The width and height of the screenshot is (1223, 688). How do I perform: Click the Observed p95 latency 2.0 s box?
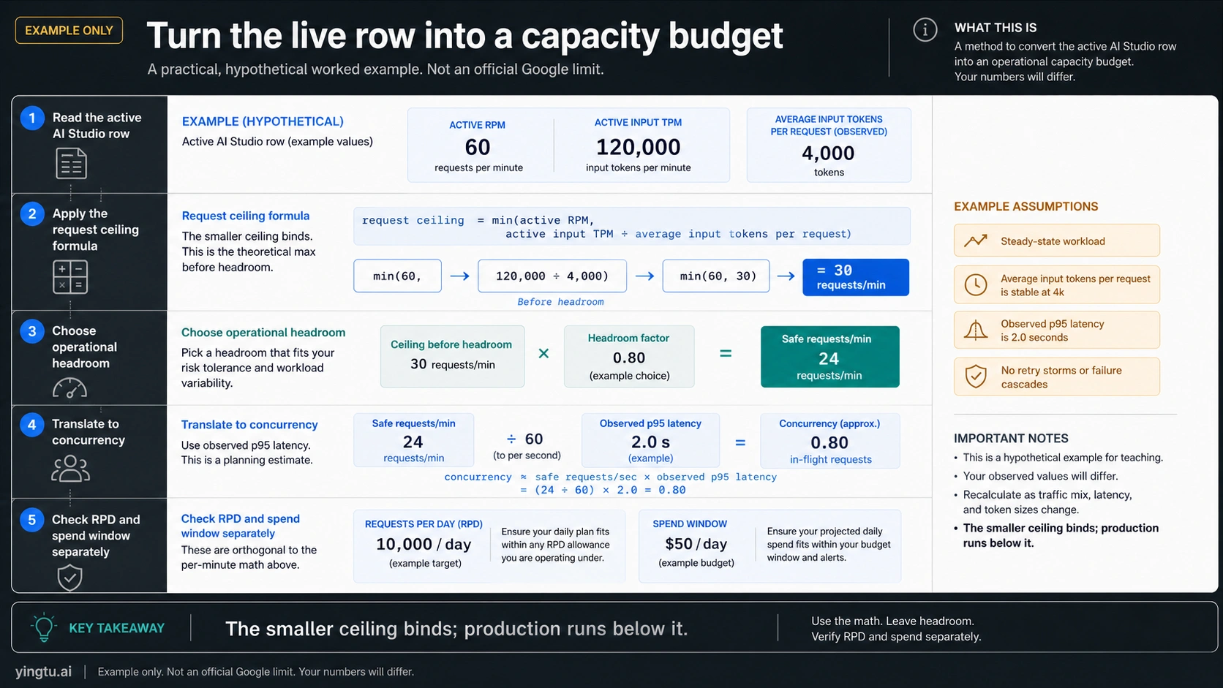click(650, 440)
